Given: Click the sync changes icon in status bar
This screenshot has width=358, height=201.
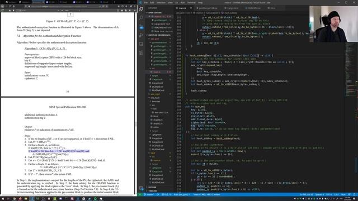Looking at the screenshot, I should coord(158,195).
